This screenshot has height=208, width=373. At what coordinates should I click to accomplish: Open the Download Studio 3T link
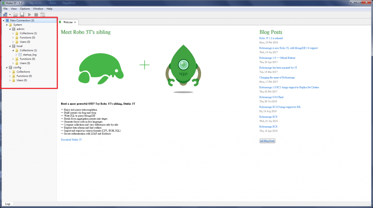click(71, 140)
